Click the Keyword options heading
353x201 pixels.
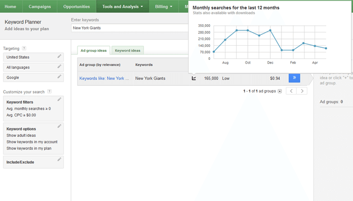tap(21, 129)
